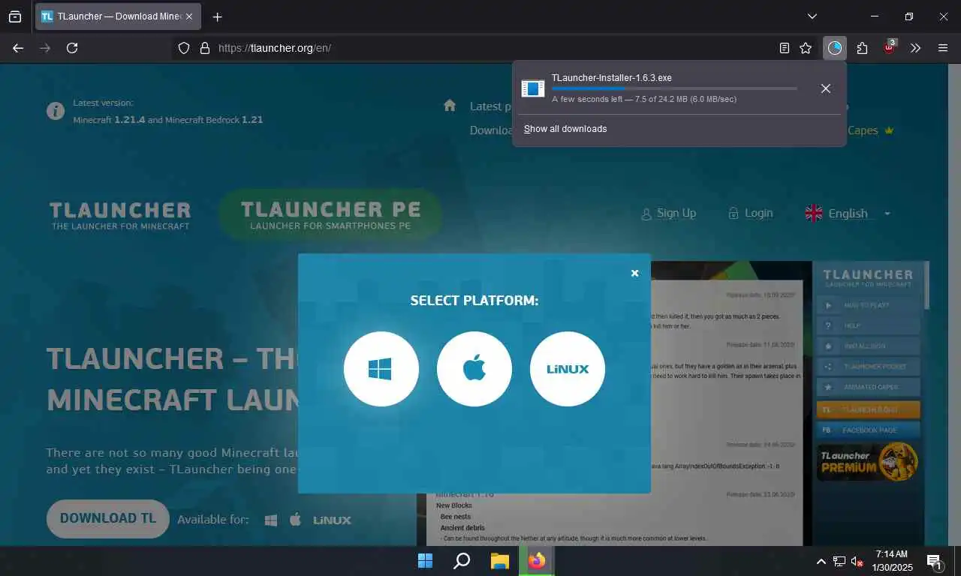Click the Firefox taskbar icon
961x576 pixels.
tap(537, 560)
